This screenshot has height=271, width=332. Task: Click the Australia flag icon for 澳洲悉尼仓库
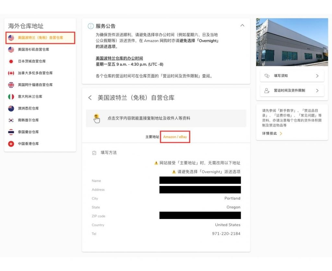[x=11, y=109]
